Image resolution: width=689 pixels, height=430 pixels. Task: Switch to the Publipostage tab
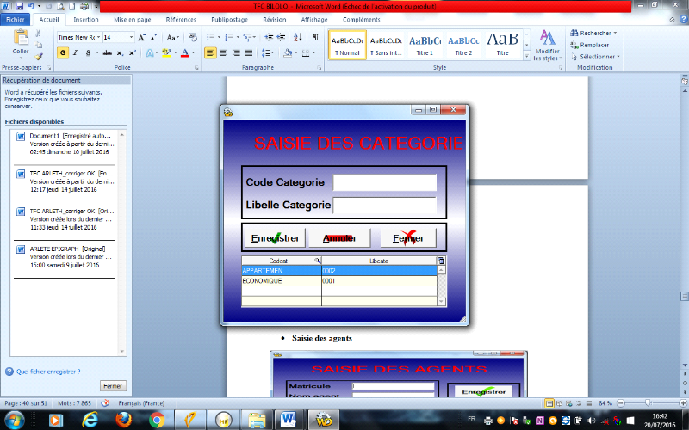click(229, 19)
